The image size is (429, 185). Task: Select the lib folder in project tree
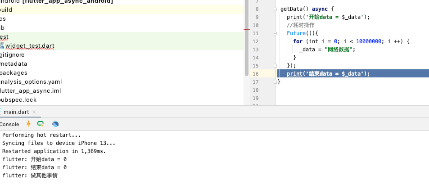pos(2,28)
